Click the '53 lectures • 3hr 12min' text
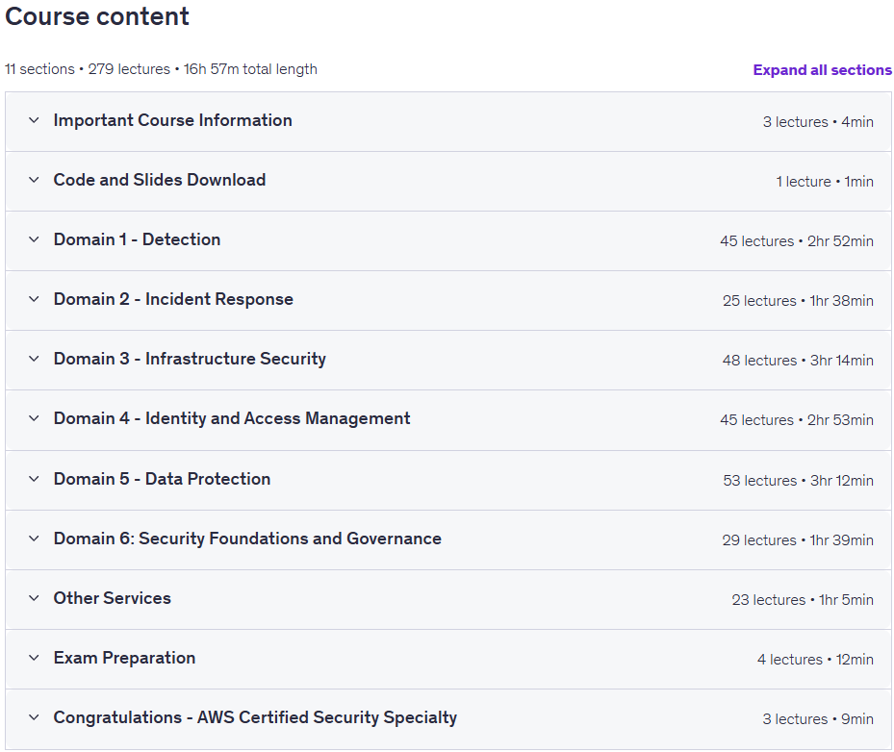Viewport: 894px width, 752px height. pos(798,481)
